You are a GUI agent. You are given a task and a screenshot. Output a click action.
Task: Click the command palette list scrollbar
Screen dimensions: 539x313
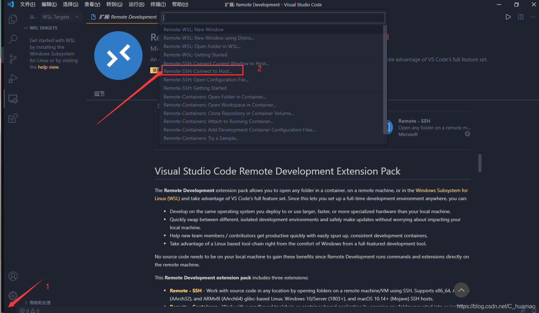click(385, 80)
